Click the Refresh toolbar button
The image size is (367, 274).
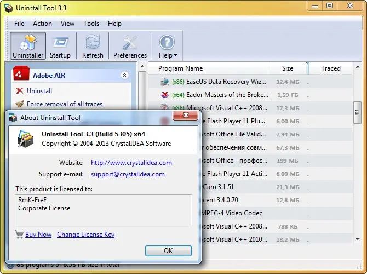pyautogui.click(x=93, y=45)
